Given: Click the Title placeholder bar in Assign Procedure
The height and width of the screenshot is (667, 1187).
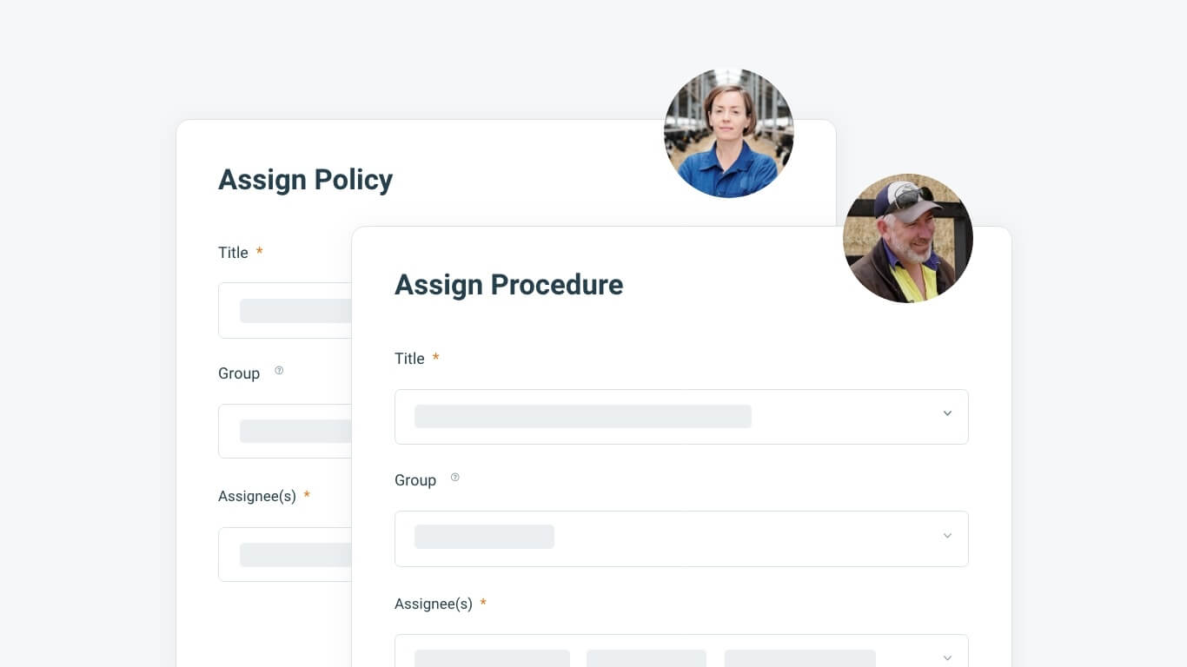Looking at the screenshot, I should pyautogui.click(x=582, y=417).
